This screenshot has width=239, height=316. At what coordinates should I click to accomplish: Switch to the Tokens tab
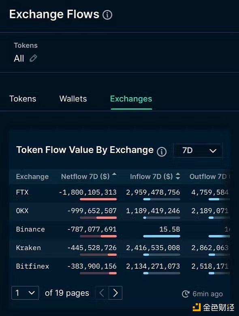[x=23, y=99]
